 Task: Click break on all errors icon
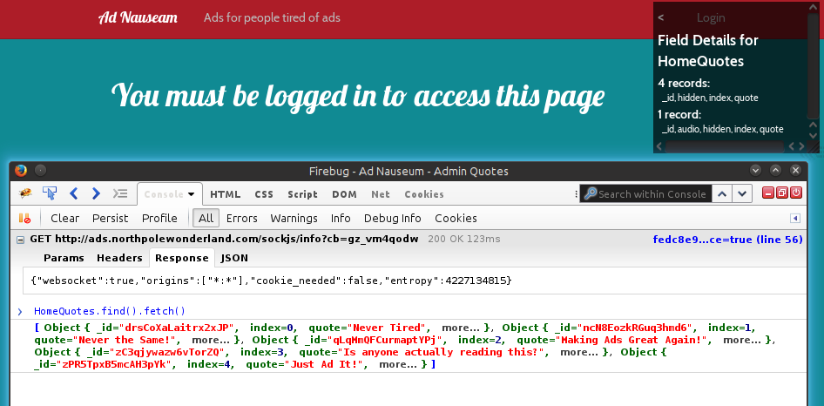[25, 218]
